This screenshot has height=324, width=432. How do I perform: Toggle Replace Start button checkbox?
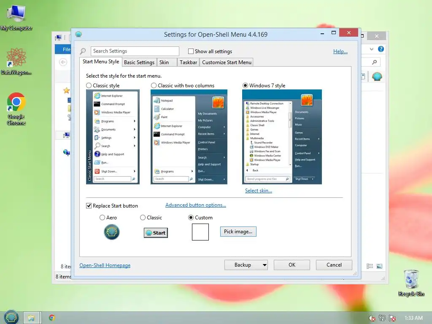pos(89,205)
